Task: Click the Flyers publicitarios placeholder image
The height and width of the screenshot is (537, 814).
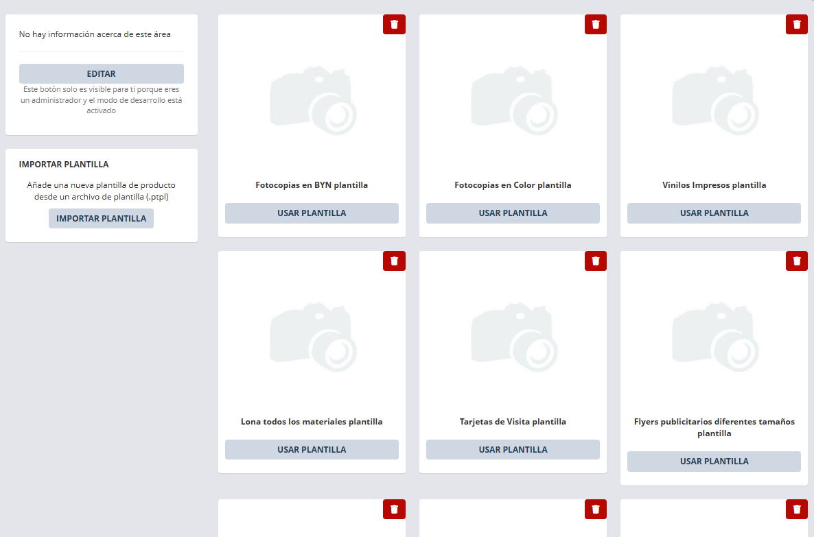Action: 715,337
